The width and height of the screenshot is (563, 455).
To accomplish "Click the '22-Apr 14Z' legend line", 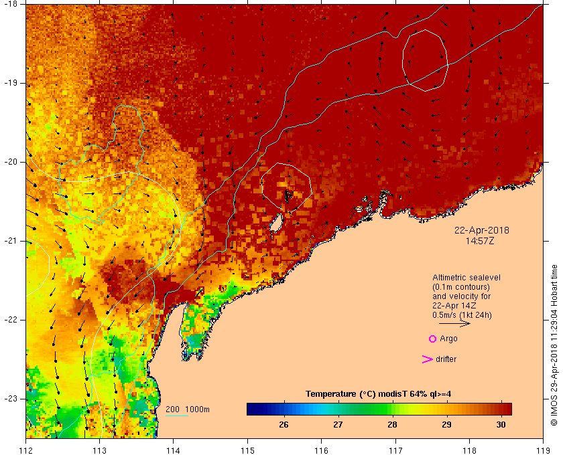I will tap(454, 306).
